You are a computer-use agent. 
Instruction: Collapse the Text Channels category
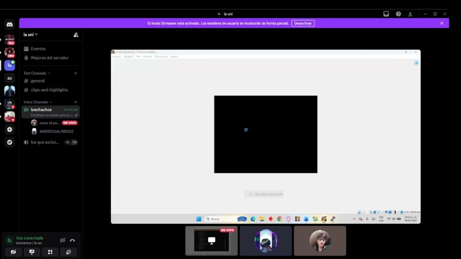point(37,73)
